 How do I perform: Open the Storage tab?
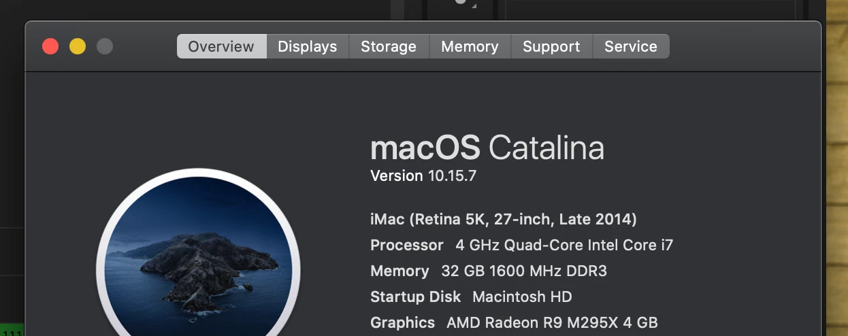pyautogui.click(x=389, y=46)
